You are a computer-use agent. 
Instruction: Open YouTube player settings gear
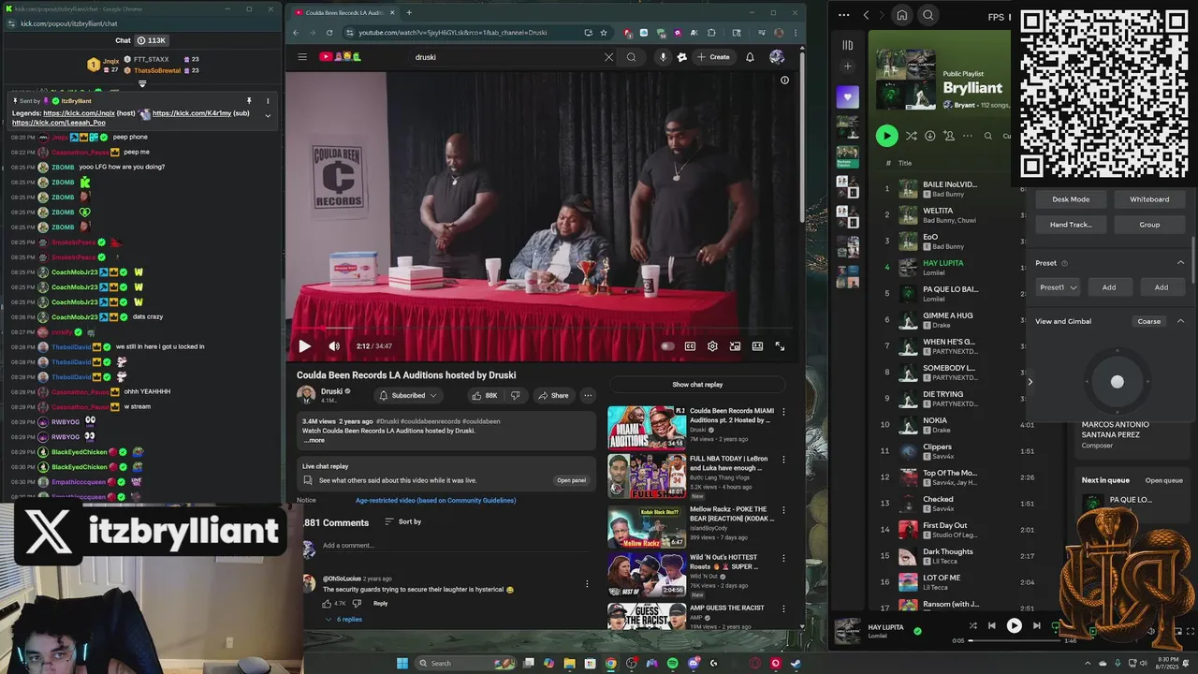[712, 346]
